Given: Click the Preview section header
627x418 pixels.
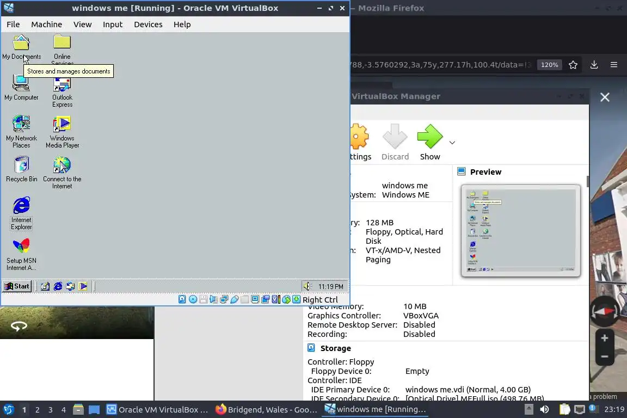Looking at the screenshot, I should [485, 172].
